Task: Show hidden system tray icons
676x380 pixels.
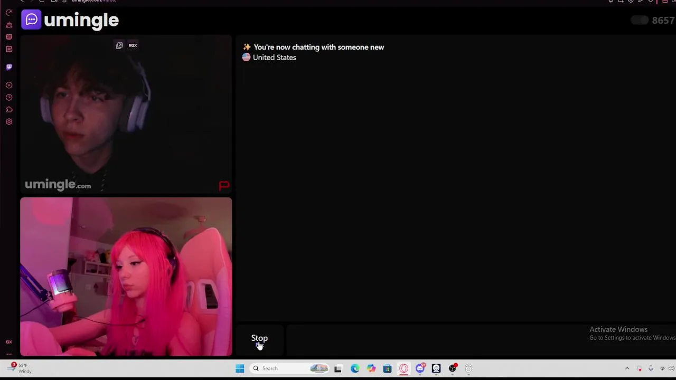Action: [627, 368]
